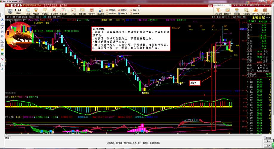This screenshot has height=149, width=274.
Task: Switch to 5分钟 period tab
Action: point(18,17)
